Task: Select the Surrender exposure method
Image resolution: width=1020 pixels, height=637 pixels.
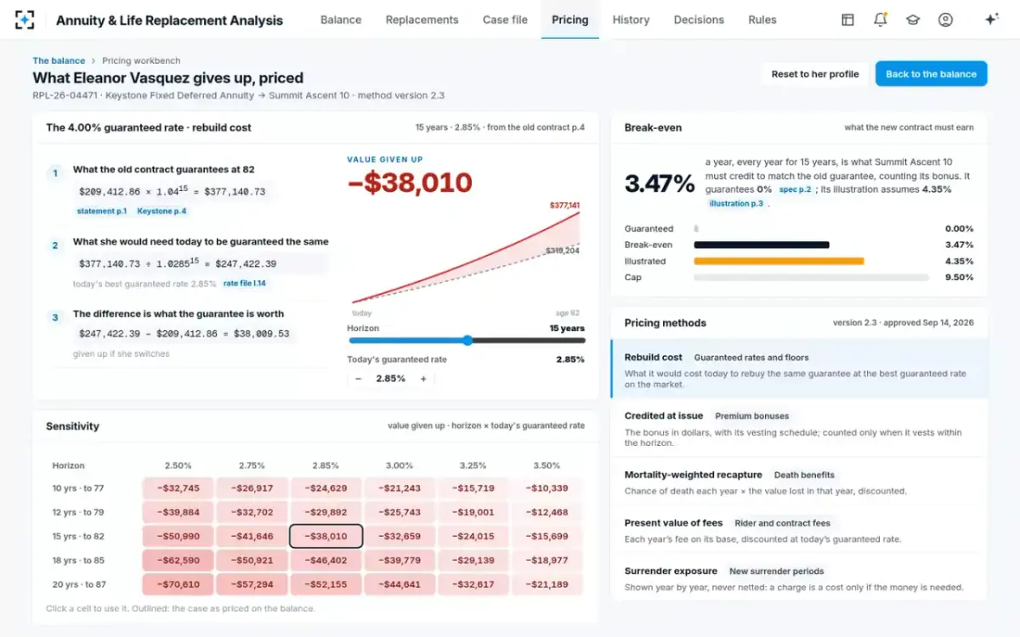Action: [799, 578]
